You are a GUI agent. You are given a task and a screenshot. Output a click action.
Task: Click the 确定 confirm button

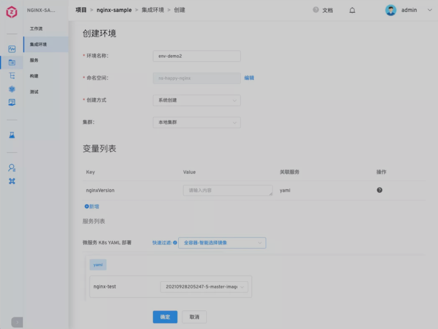click(x=165, y=317)
